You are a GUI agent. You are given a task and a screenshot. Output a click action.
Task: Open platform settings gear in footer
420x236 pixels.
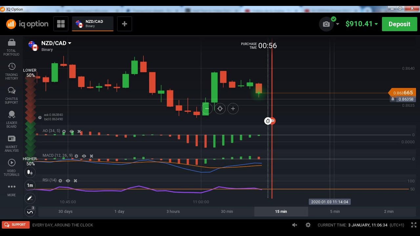pos(308,225)
